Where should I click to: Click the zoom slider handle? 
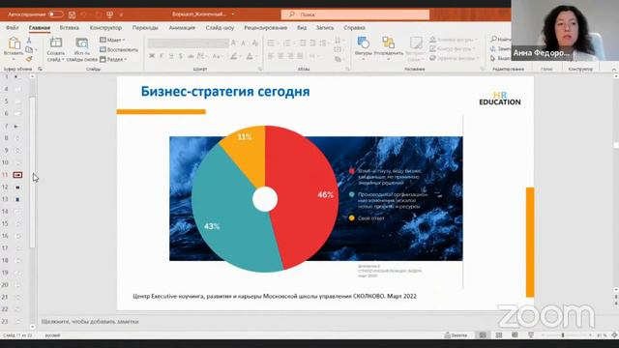point(563,335)
